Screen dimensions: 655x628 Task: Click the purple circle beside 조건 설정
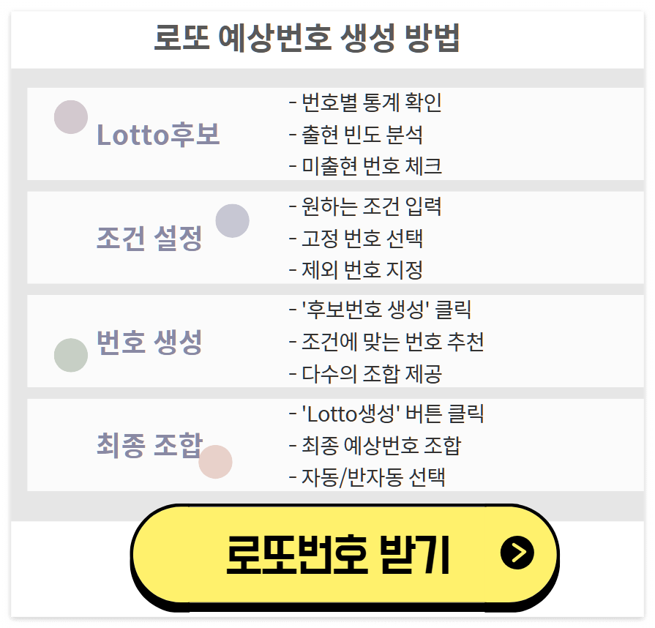tap(233, 220)
